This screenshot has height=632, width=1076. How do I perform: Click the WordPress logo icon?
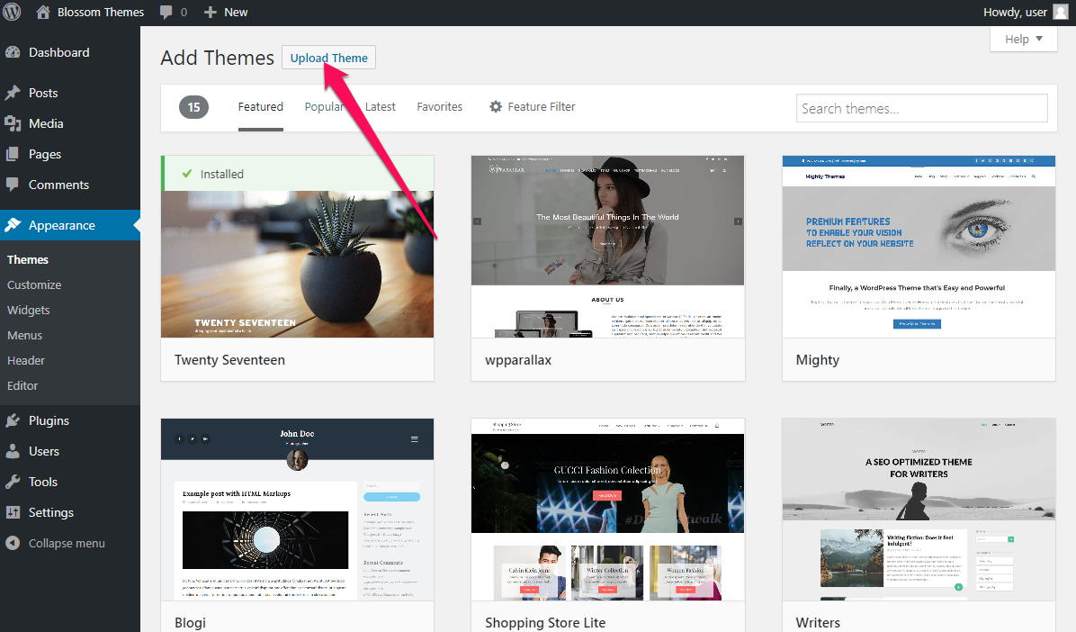pos(12,12)
